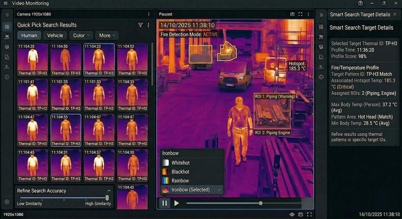Open the Paused video pane kebab menu
The width and height of the screenshot is (402, 219).
(x=308, y=15)
